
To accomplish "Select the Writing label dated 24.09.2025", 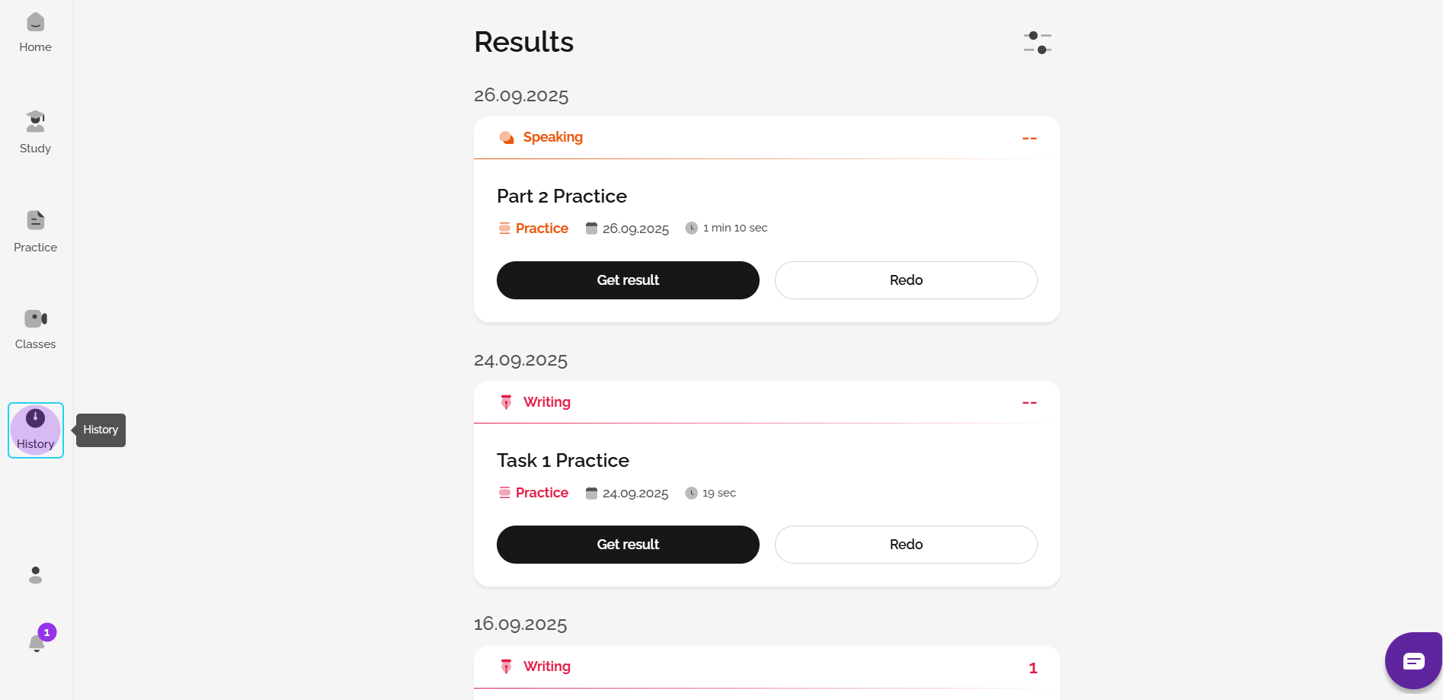I will (x=546, y=402).
